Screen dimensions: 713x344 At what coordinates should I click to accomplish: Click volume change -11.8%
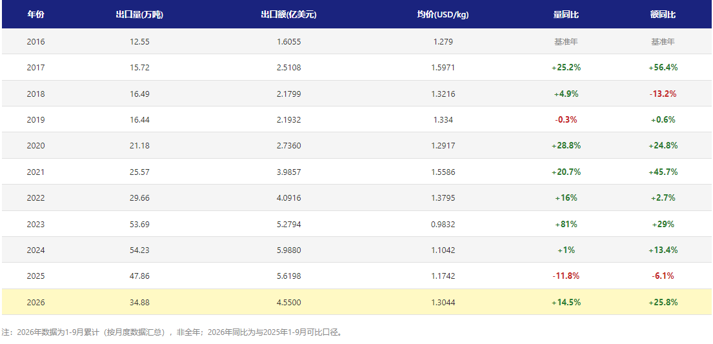click(x=566, y=276)
